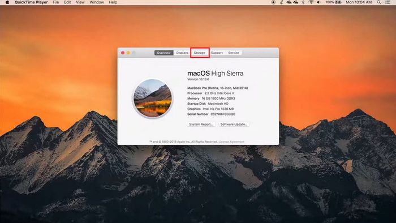The width and height of the screenshot is (396, 223).
Task: Click the Evernote menu bar icon
Action: pyautogui.click(x=282, y=2)
